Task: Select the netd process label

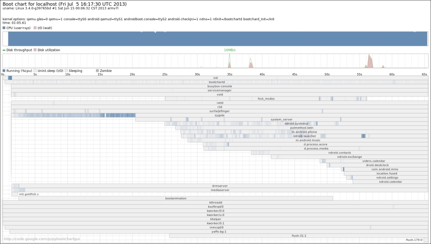Action: pos(220,103)
